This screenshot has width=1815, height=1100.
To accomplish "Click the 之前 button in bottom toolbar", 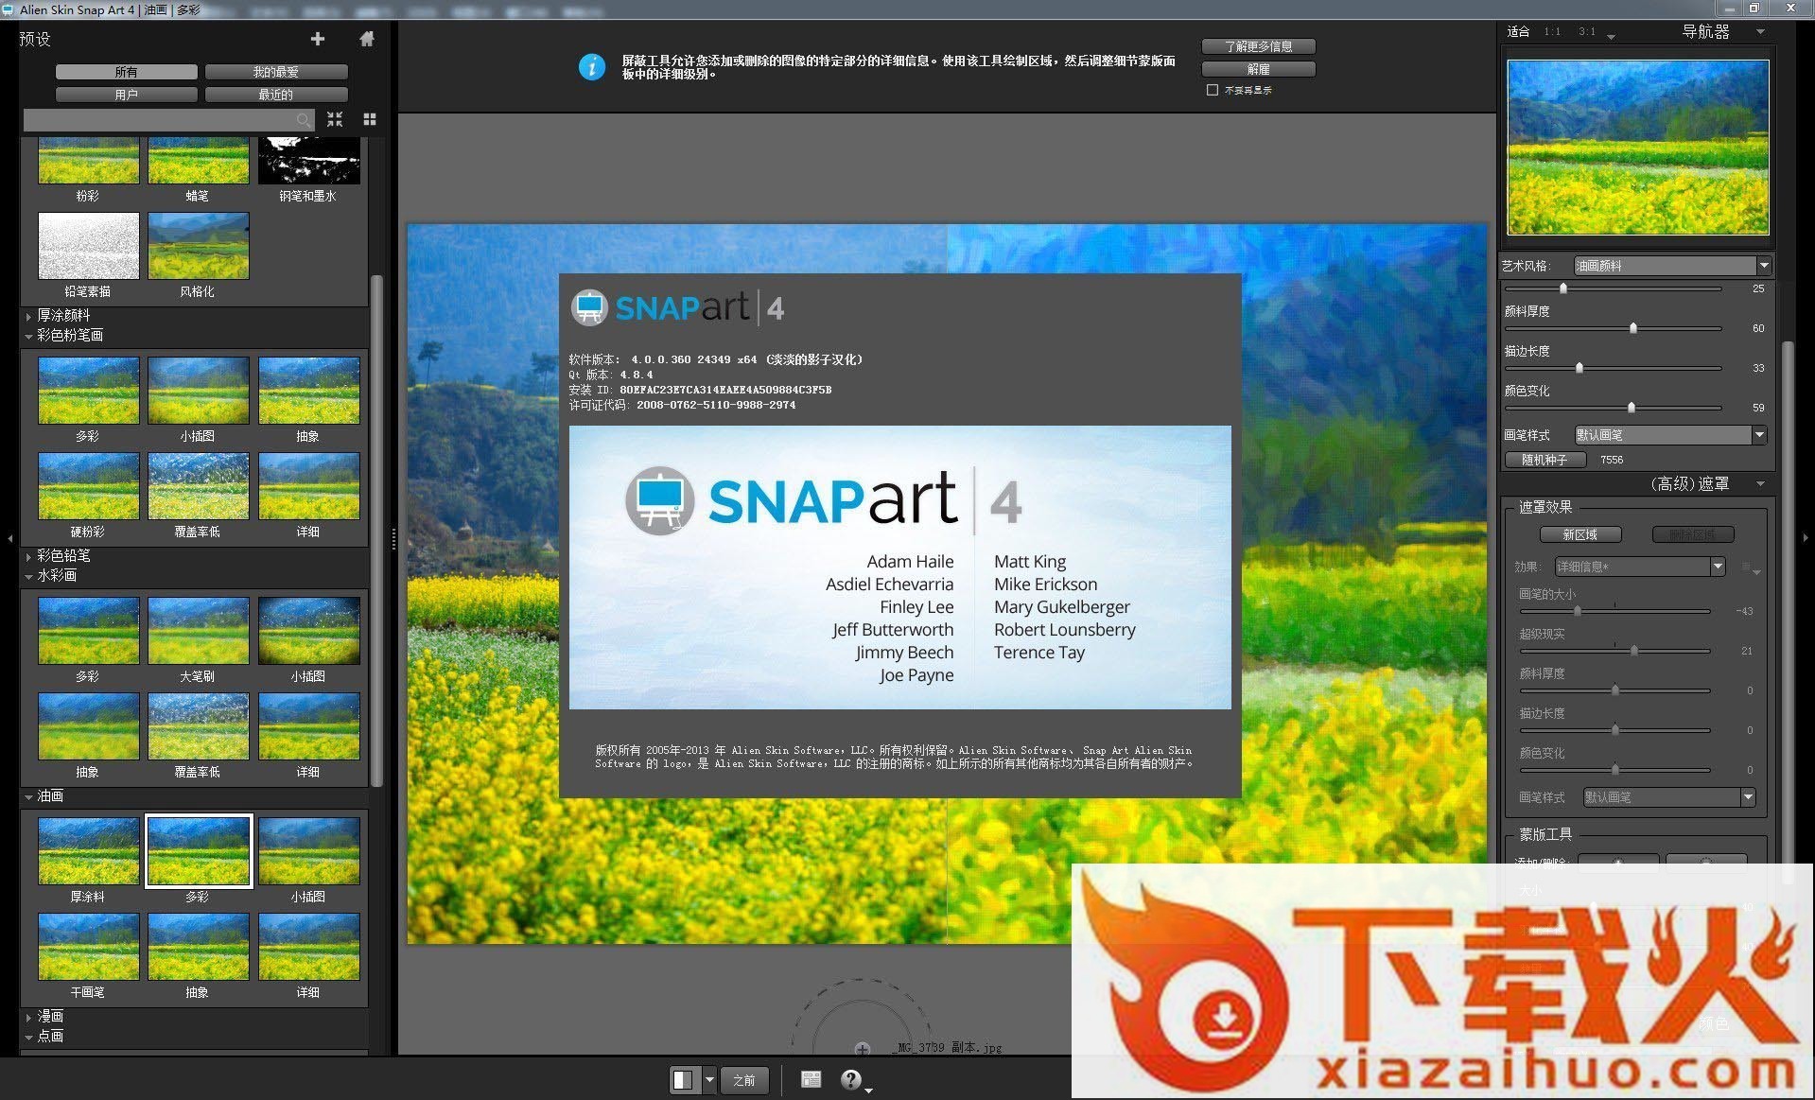I will click(x=744, y=1079).
